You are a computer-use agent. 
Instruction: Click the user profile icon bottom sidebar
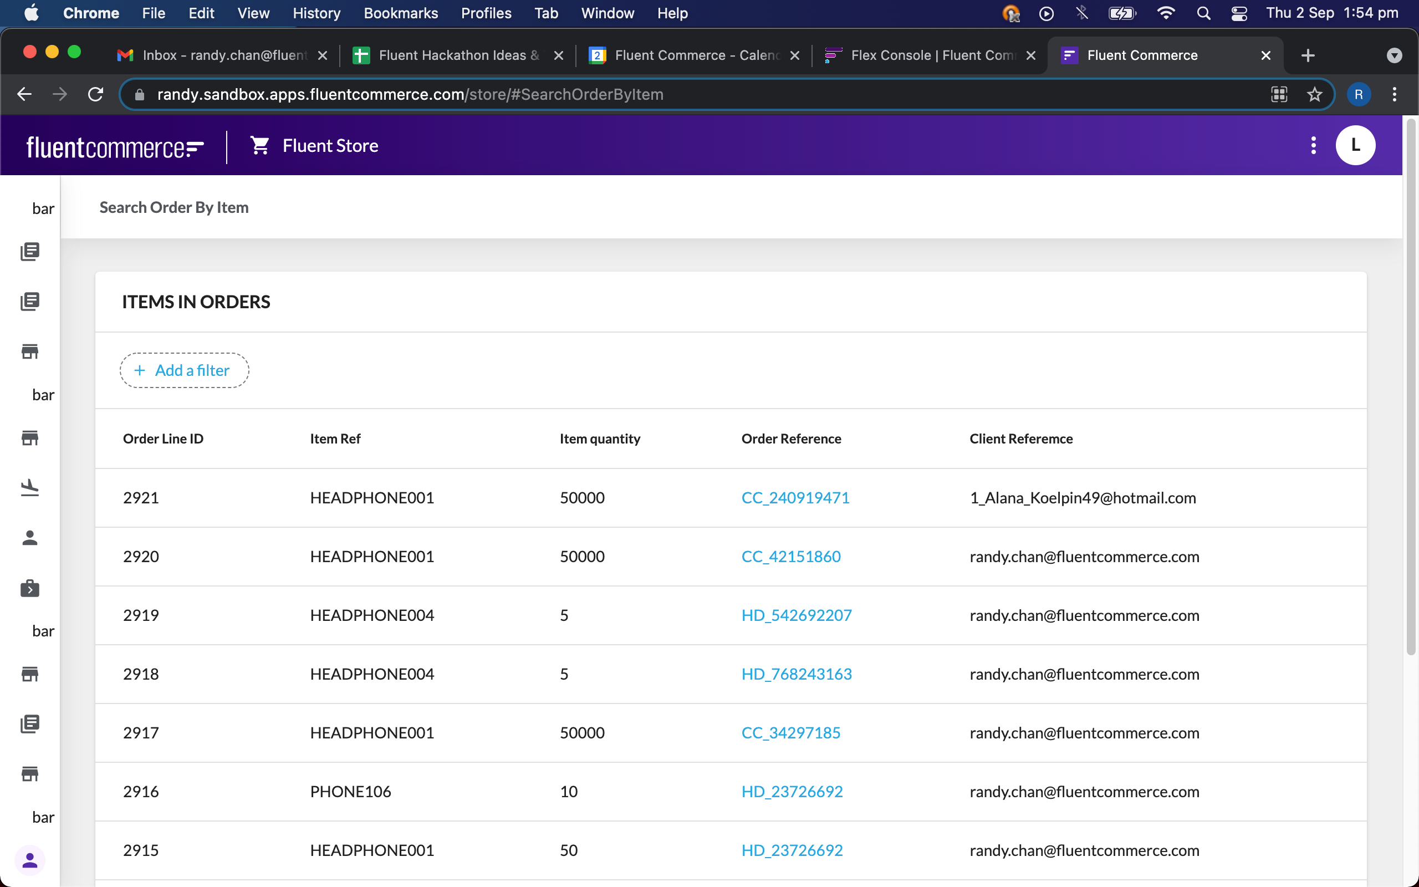[x=29, y=859]
